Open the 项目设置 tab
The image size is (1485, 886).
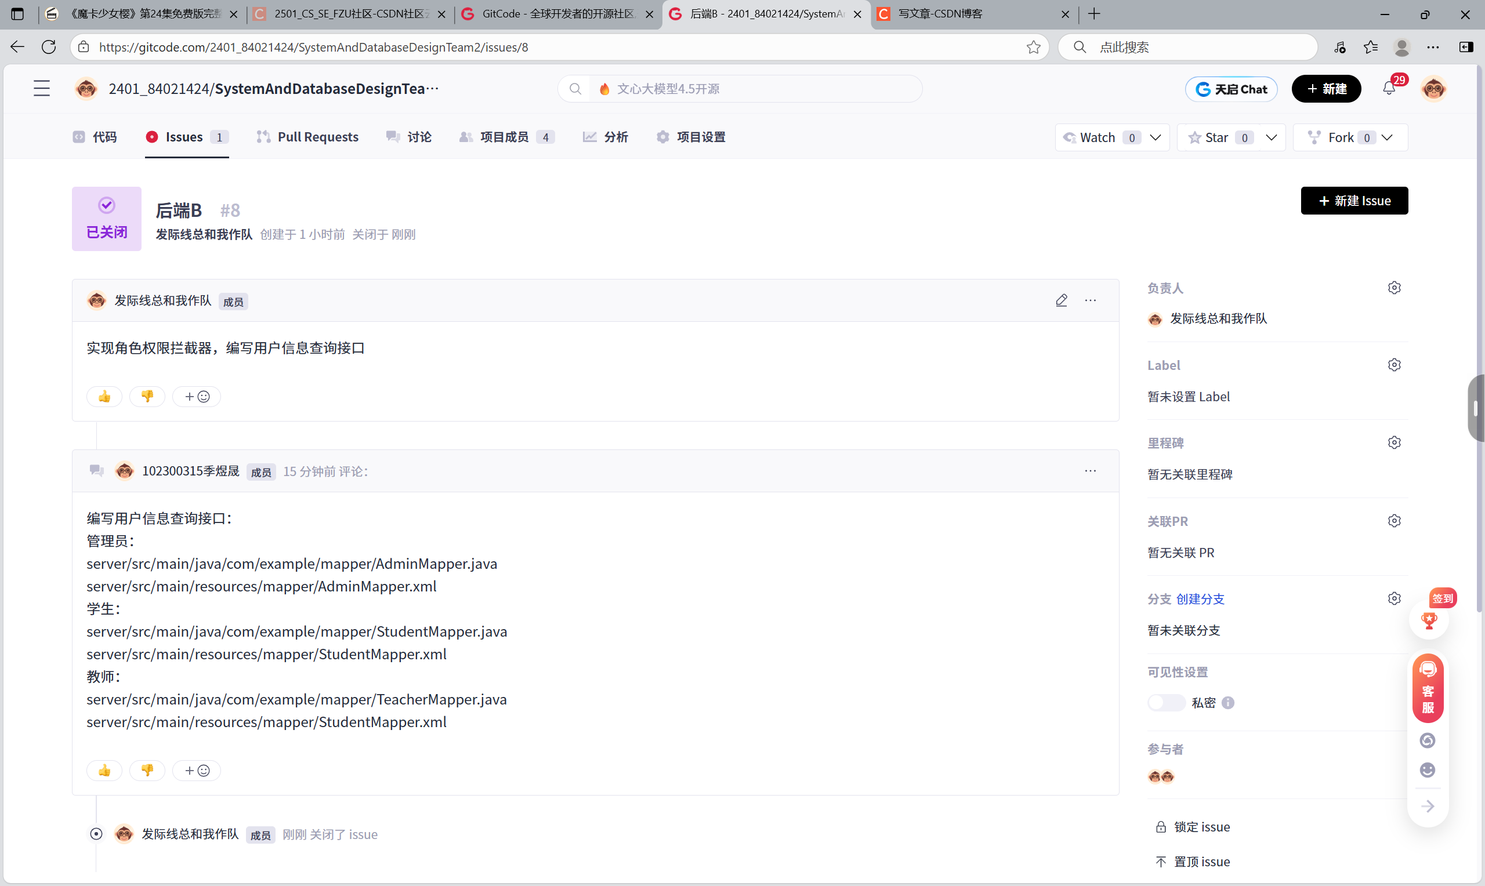691,137
